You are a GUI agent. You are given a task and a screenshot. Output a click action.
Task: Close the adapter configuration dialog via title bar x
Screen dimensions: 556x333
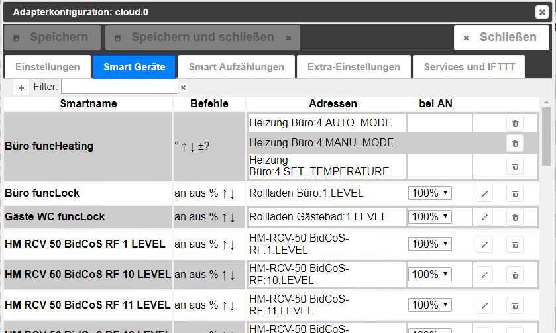542,12
